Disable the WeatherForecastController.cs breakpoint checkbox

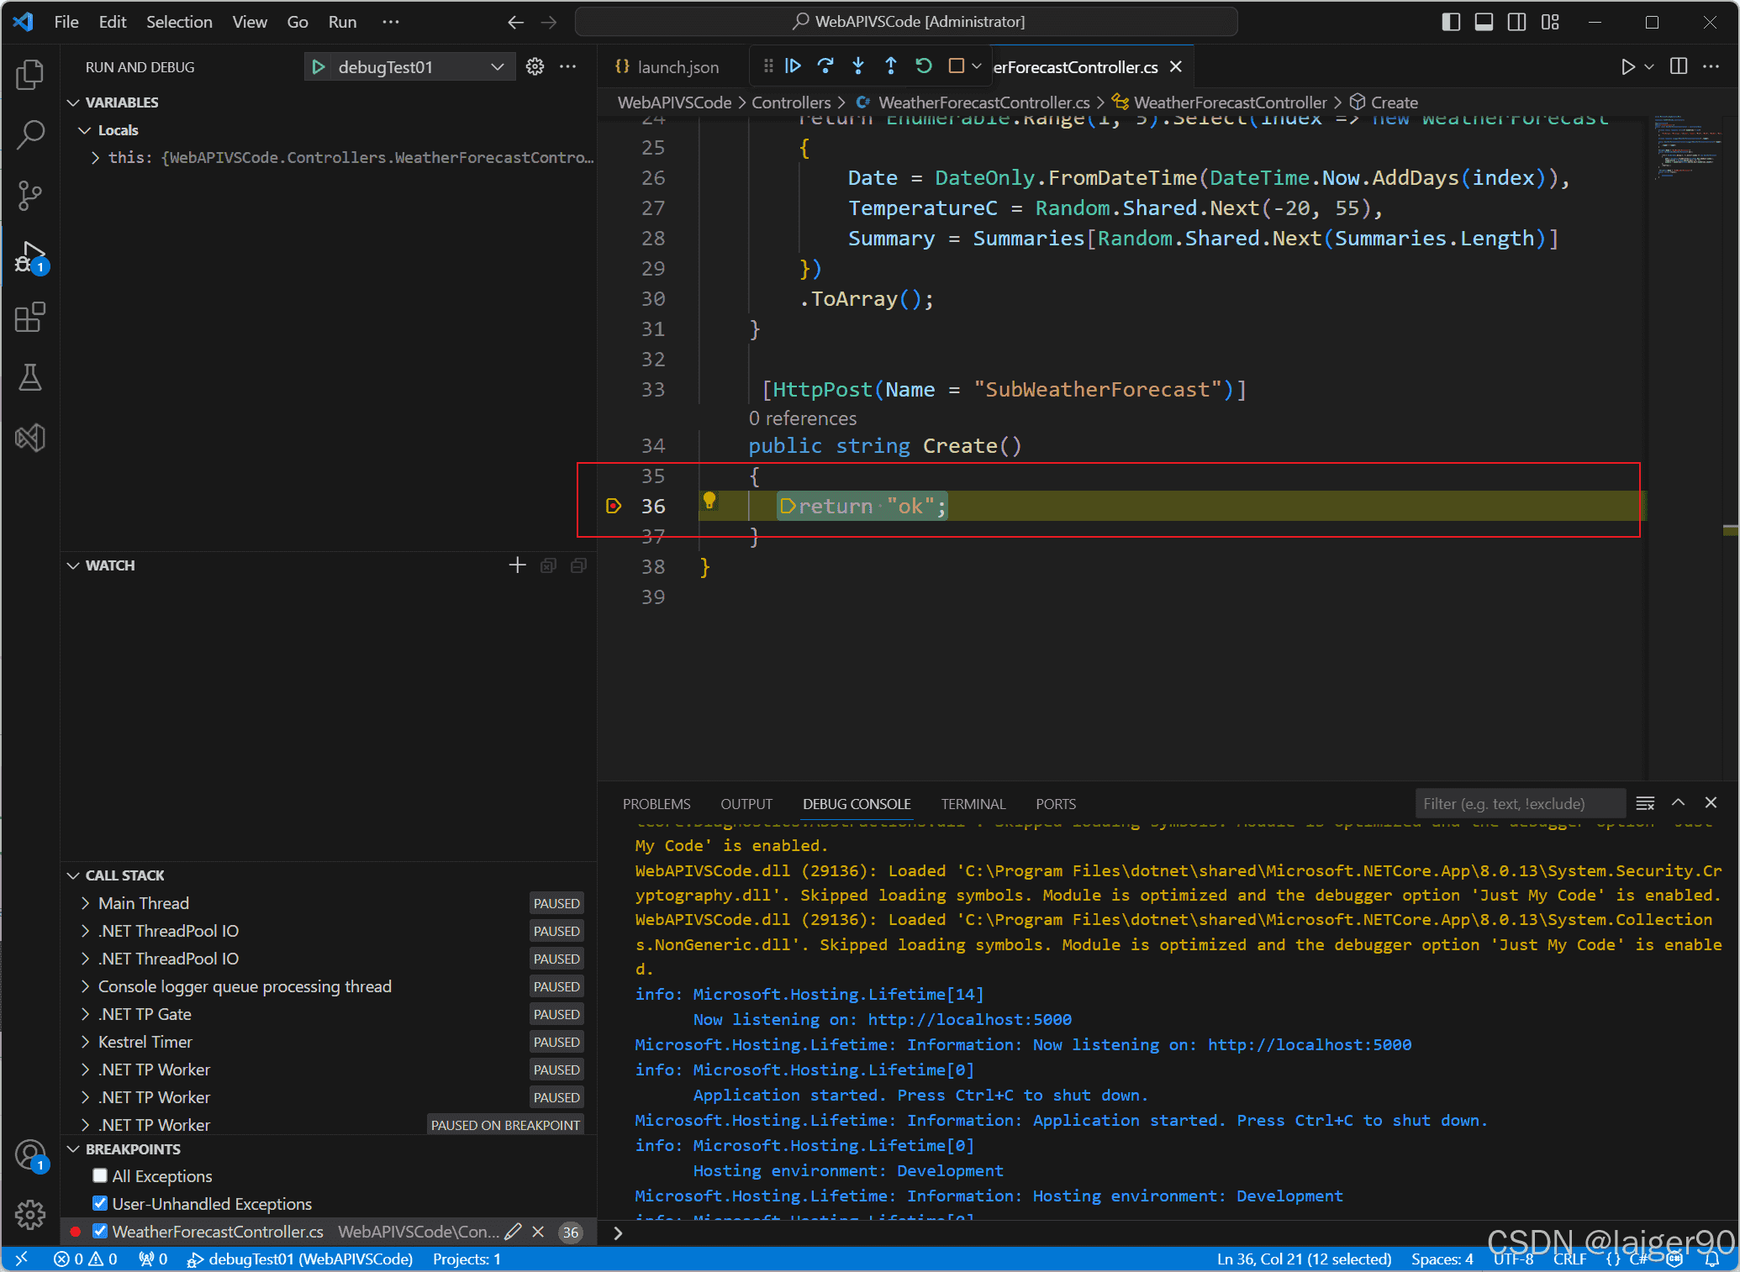coord(100,1232)
